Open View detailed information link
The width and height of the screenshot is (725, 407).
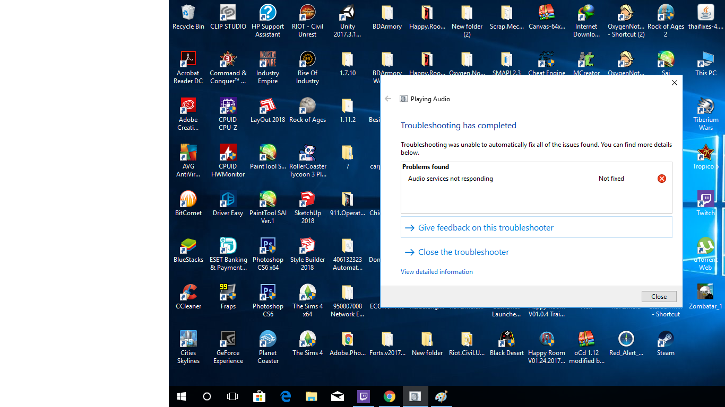436,272
